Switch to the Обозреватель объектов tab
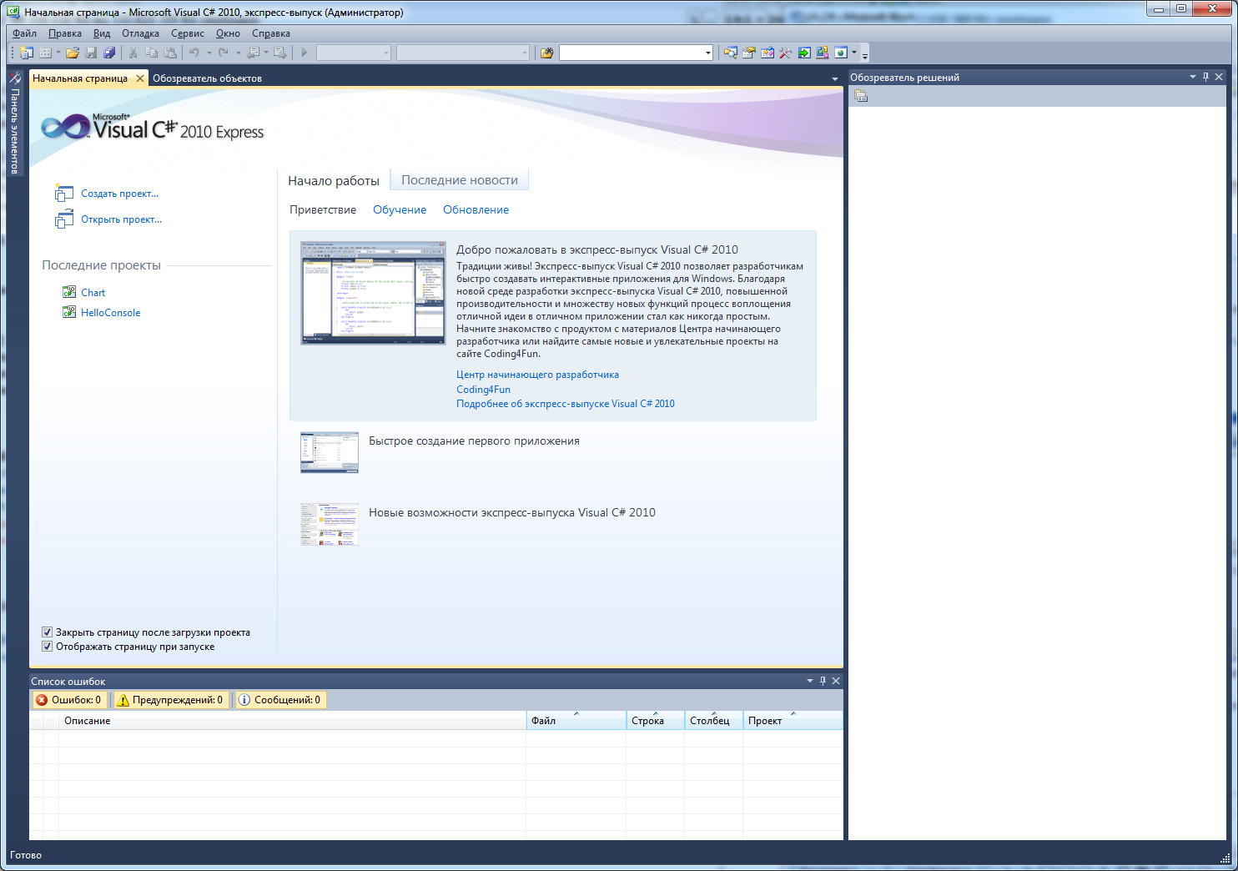This screenshot has width=1238, height=871. click(x=207, y=78)
